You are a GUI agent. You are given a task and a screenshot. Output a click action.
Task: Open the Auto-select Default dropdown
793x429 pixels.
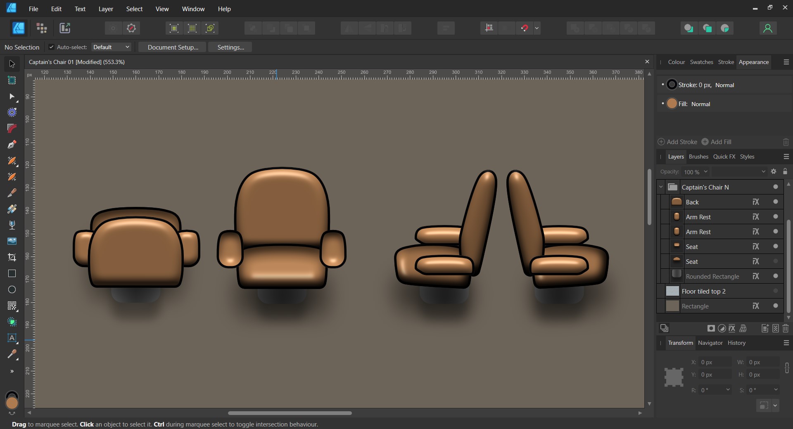click(x=111, y=47)
